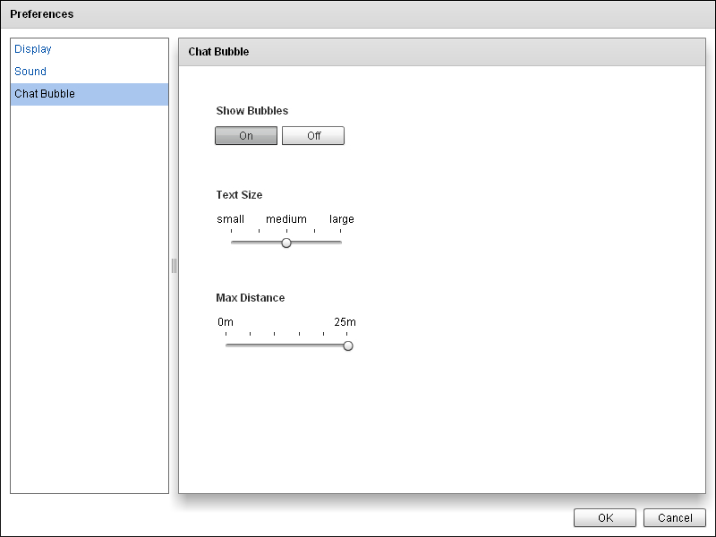
Task: Click the 'Max Distance' heading
Action: 251,298
